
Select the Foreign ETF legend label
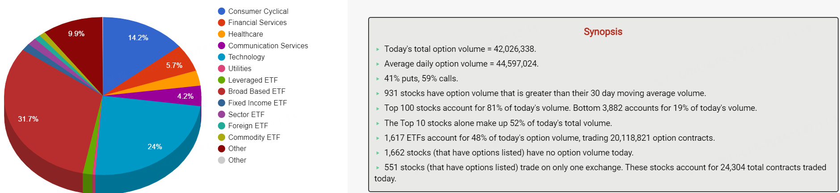[248, 126]
